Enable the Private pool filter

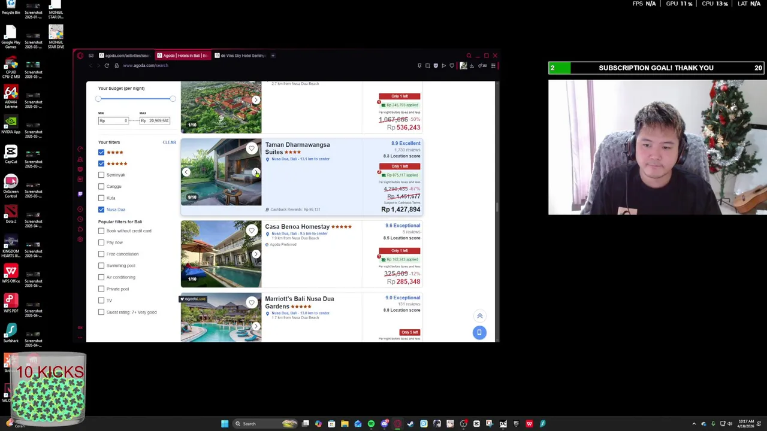(101, 289)
